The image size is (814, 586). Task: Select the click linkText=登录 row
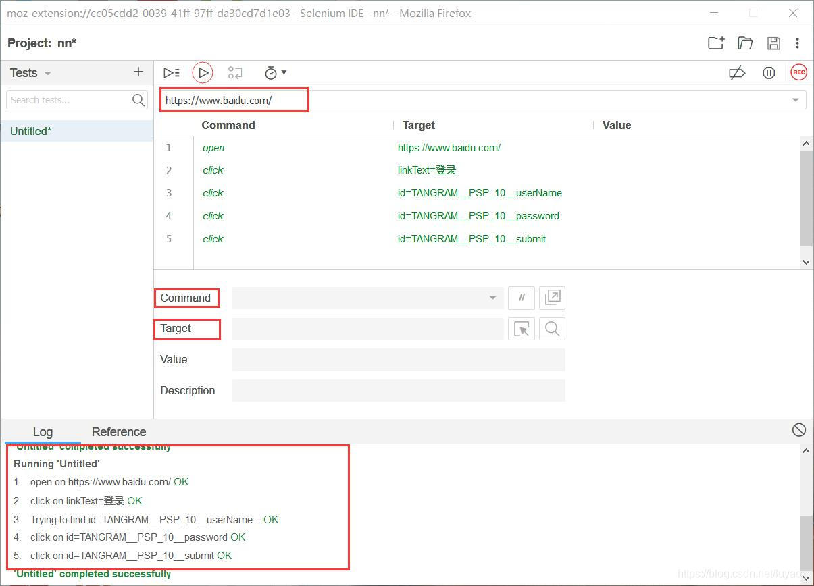coord(476,170)
